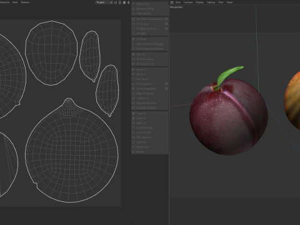Click the Remap command at list bottom
300x225 pixels.
(150, 152)
